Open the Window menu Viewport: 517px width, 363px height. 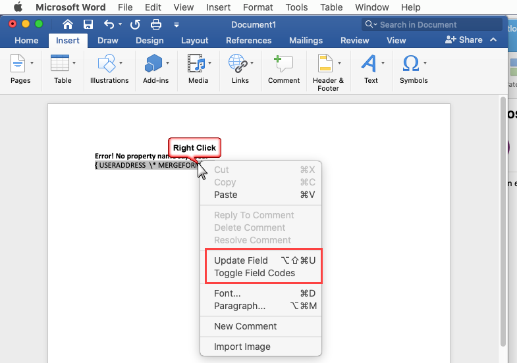click(x=371, y=7)
